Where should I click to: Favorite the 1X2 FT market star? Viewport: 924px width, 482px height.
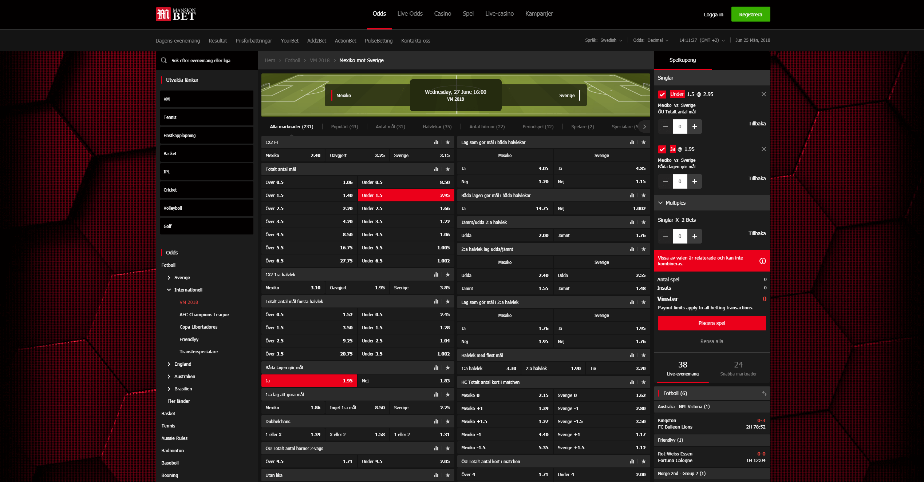point(448,142)
